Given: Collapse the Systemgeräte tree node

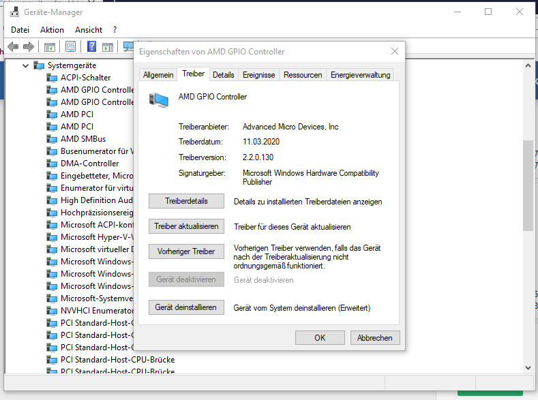Looking at the screenshot, I should point(25,65).
